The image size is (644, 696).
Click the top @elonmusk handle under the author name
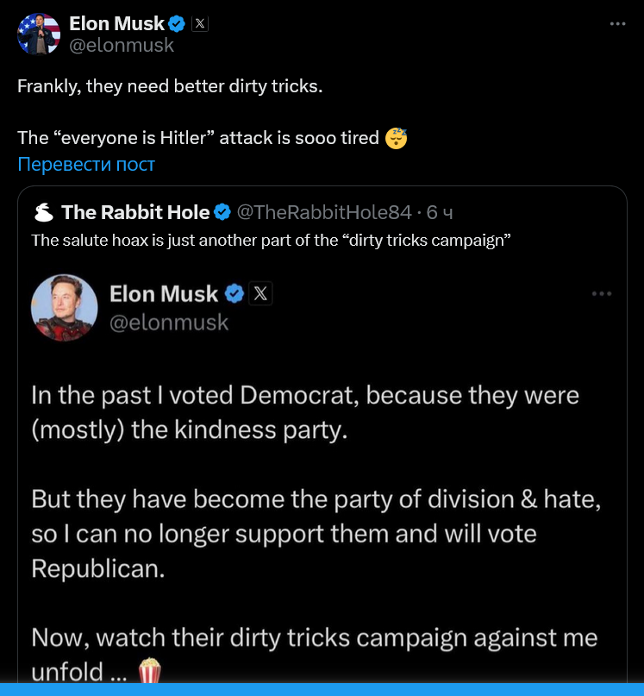pyautogui.click(x=122, y=46)
